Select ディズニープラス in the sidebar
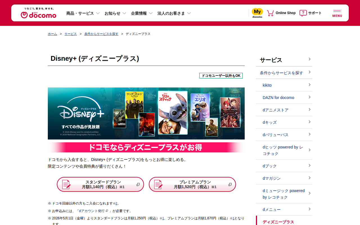Viewport: 360px width, 225px height. (284, 221)
